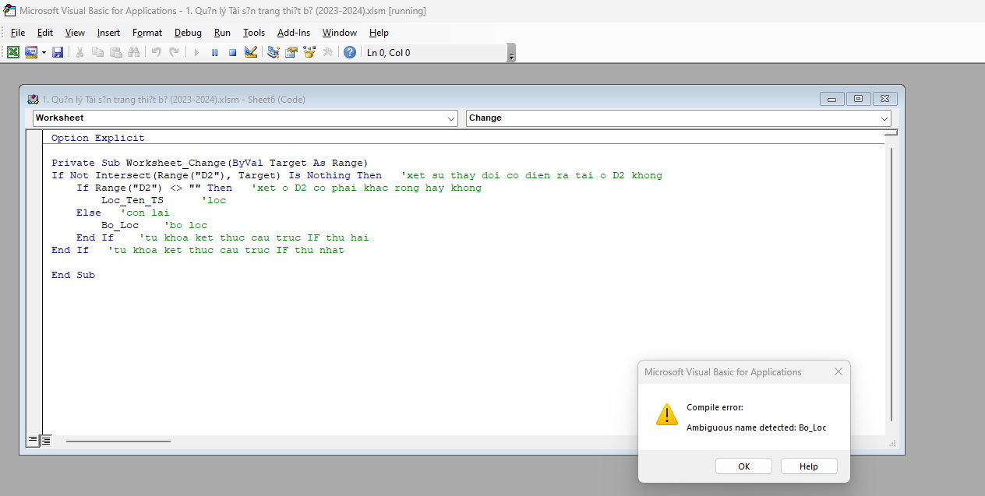The width and height of the screenshot is (985, 496).
Task: Click OK in the compile error dialog
Action: (x=743, y=466)
